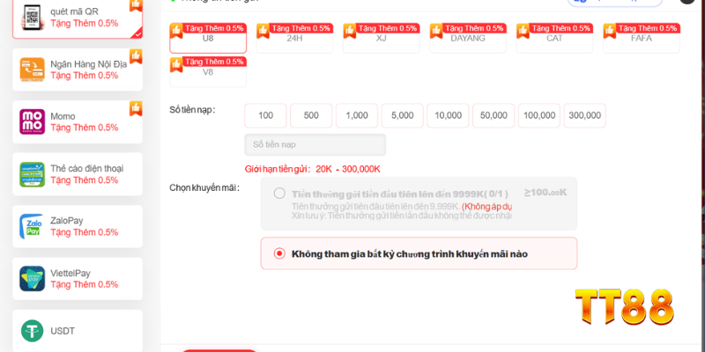The image size is (705, 352).
Task: Select the 5,000 preset amount
Action: click(402, 115)
